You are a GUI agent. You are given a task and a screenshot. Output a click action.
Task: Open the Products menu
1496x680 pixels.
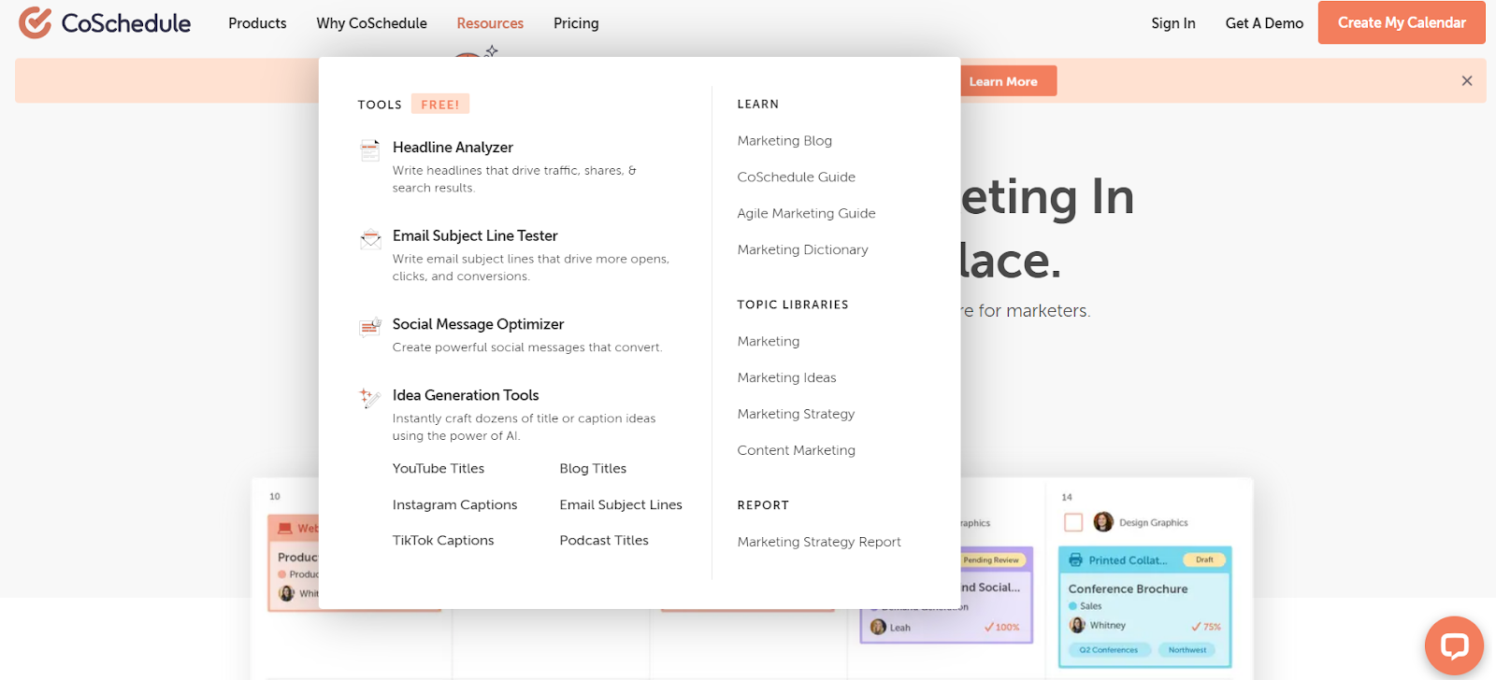point(257,23)
